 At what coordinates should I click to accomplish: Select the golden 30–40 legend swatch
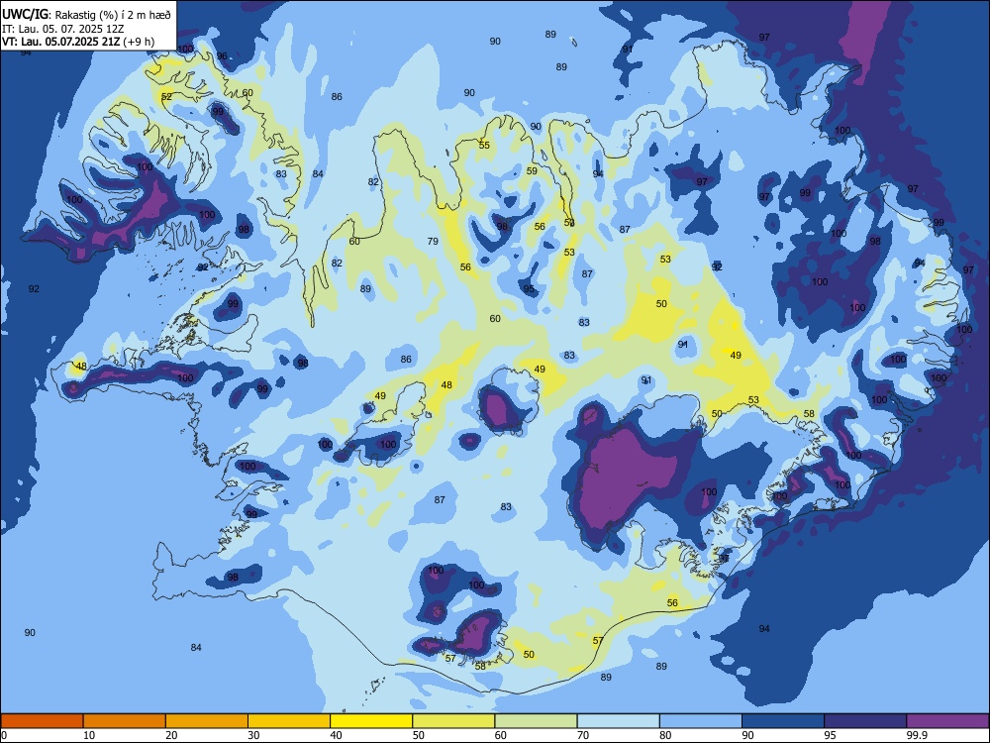click(289, 721)
